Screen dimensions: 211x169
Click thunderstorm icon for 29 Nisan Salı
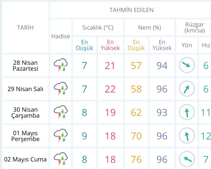point(61,89)
